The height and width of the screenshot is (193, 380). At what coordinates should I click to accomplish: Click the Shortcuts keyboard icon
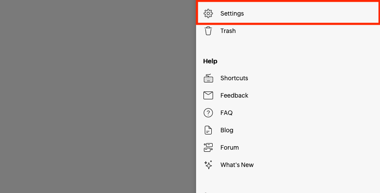pos(208,78)
